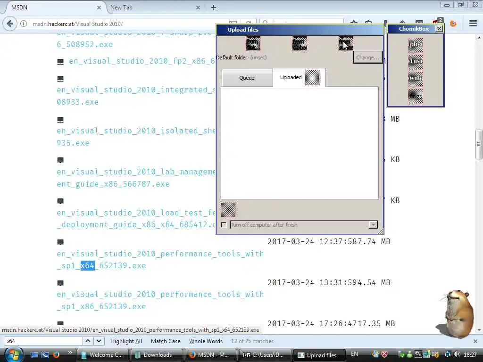This screenshot has height=362, width=483.
Task: Toggle Whole Words in the find bar
Action: [x=206, y=341]
